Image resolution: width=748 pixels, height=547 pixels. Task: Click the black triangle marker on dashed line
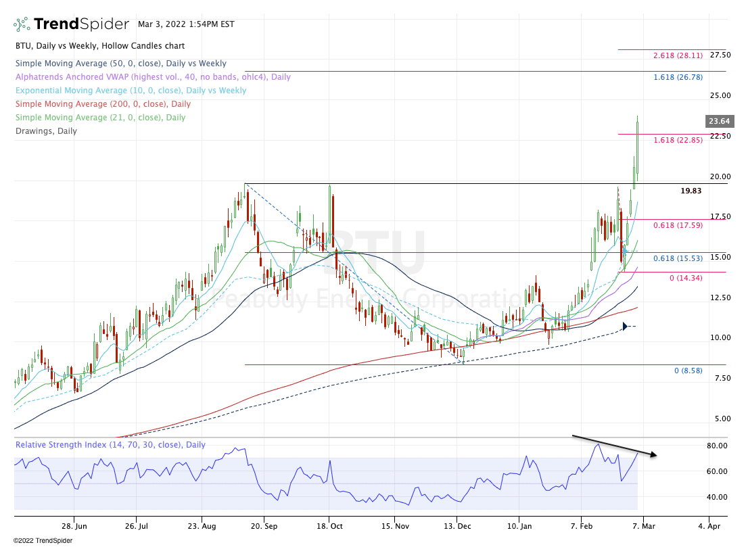coord(626,327)
